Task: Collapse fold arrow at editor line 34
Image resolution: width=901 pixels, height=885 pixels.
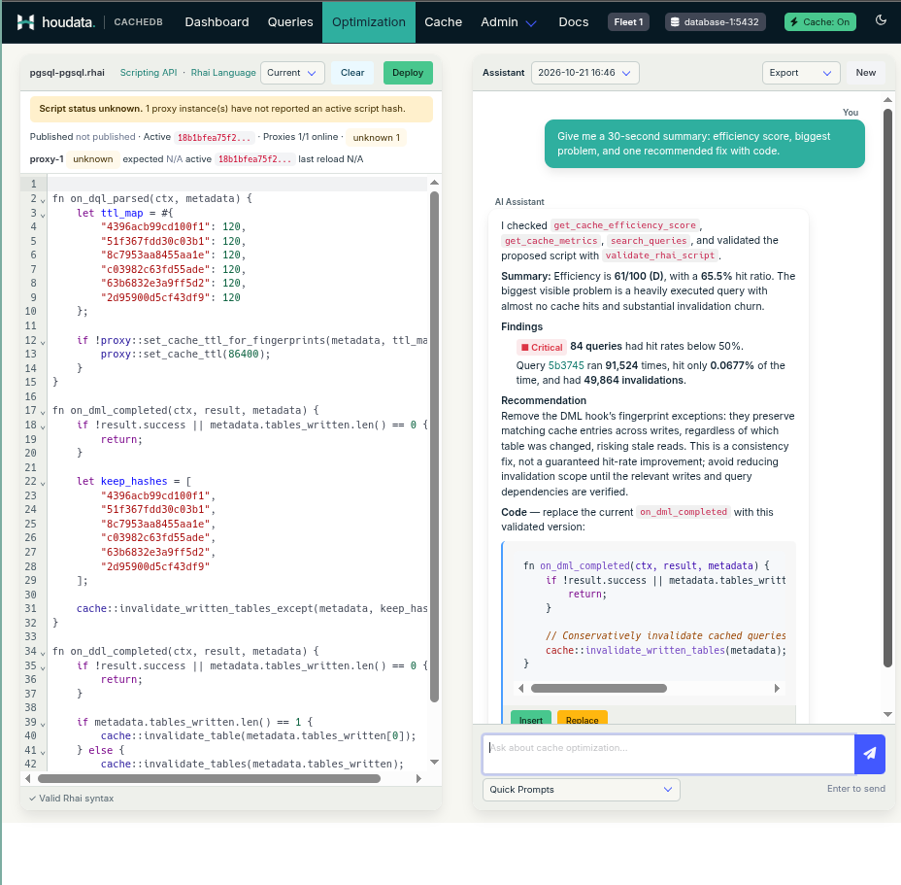Action: 43,653
